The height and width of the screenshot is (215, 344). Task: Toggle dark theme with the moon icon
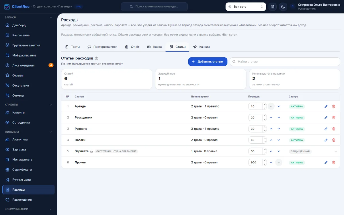283,7
